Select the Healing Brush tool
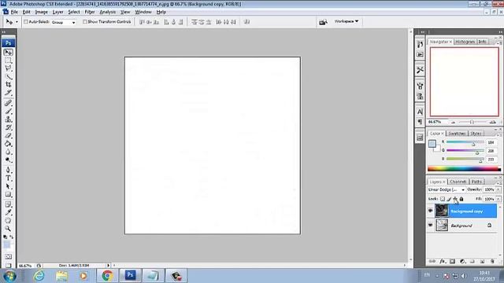This screenshot has width=504, height=283. tap(9, 103)
